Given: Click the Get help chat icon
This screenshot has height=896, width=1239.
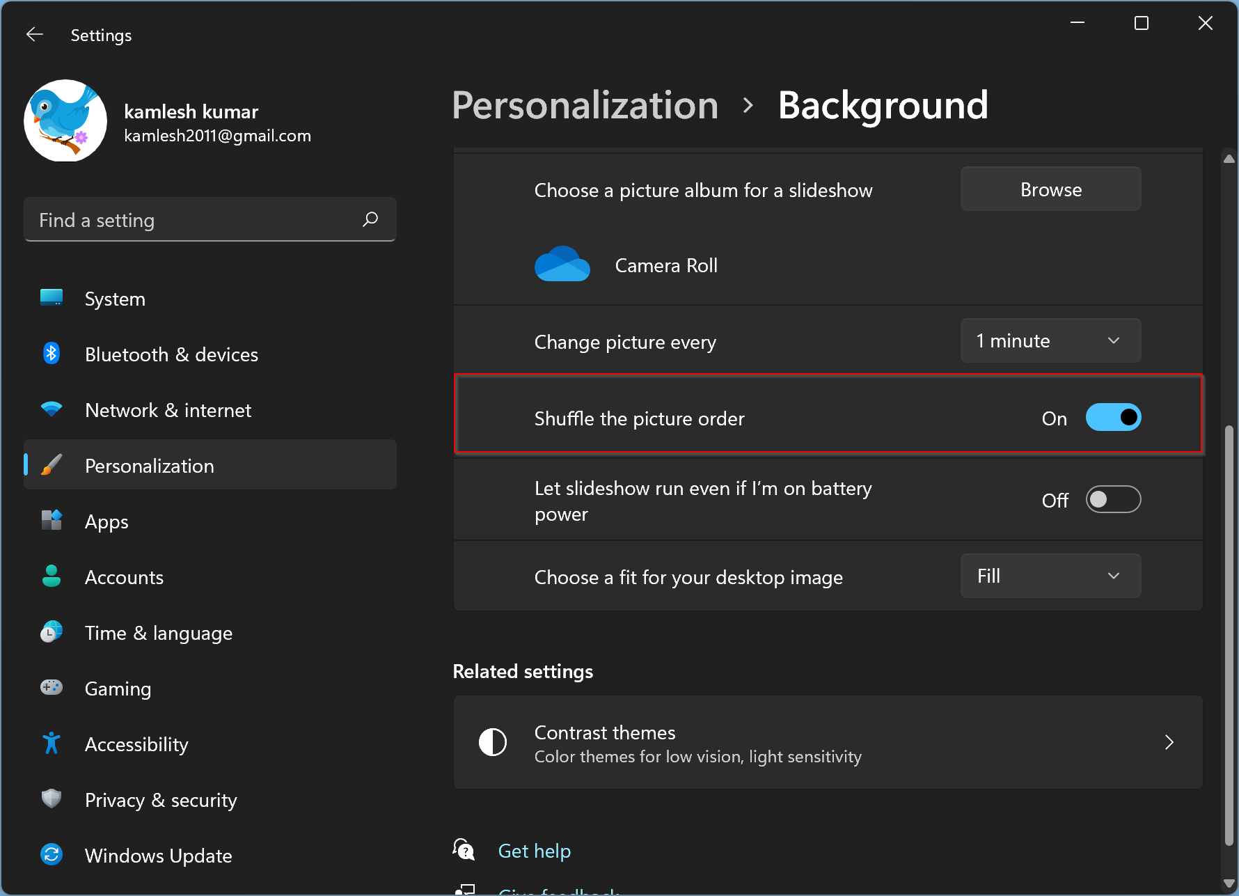Looking at the screenshot, I should pyautogui.click(x=464, y=849).
